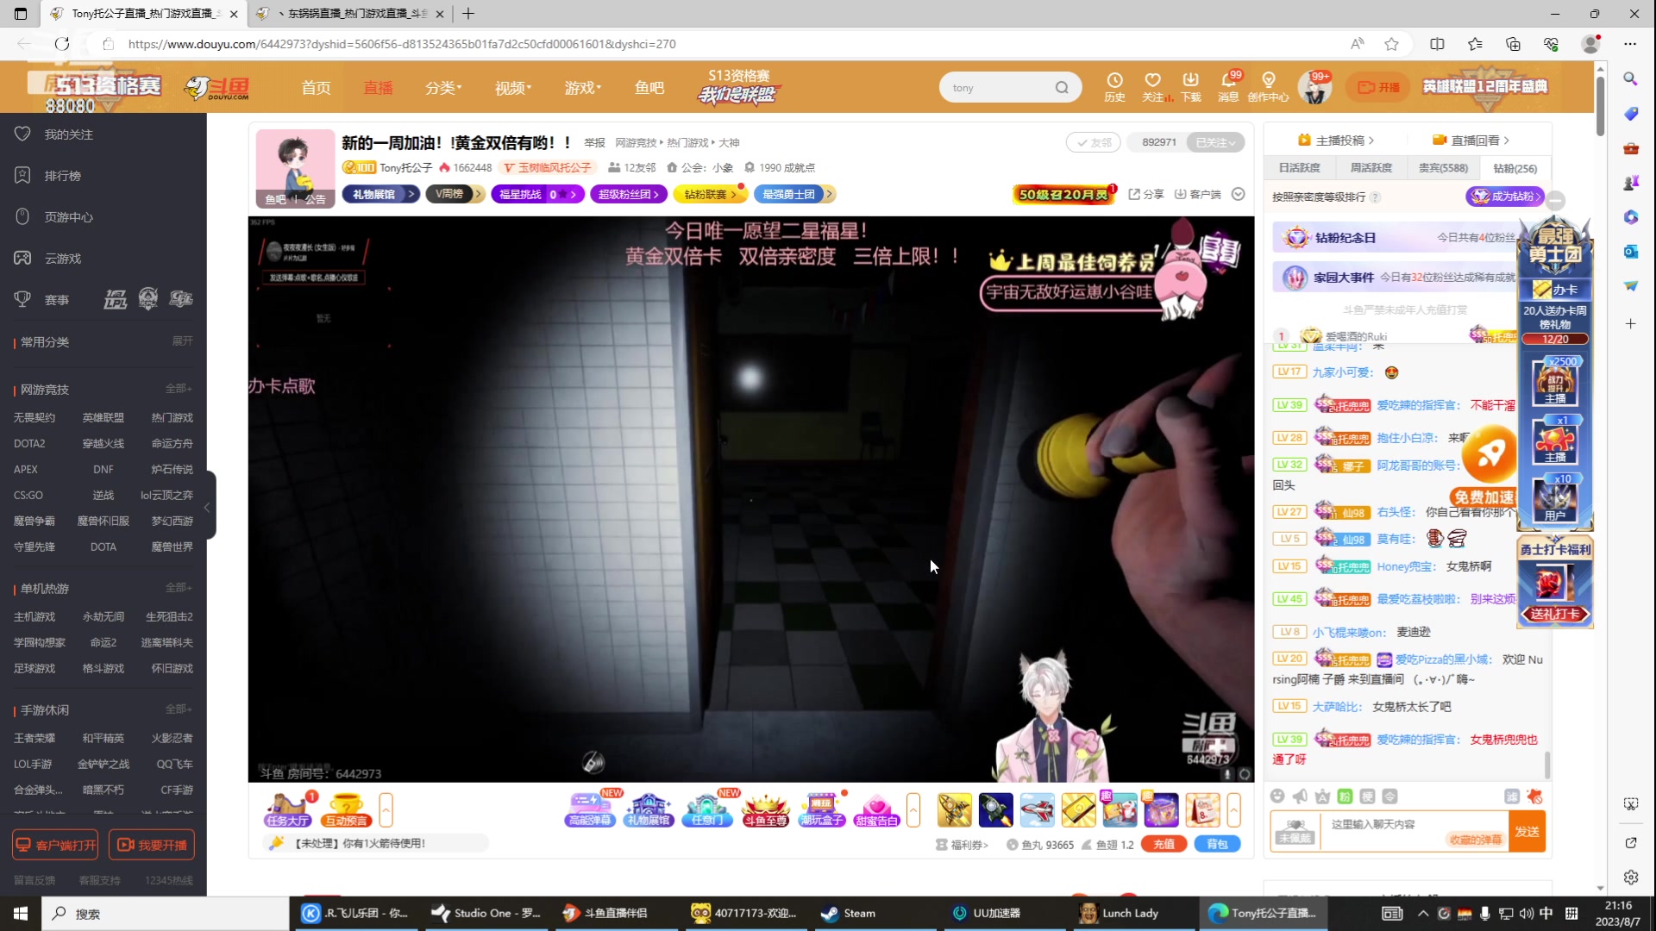Expand 常用分类 using the 展开 control
1656x931 pixels.
tap(182, 341)
